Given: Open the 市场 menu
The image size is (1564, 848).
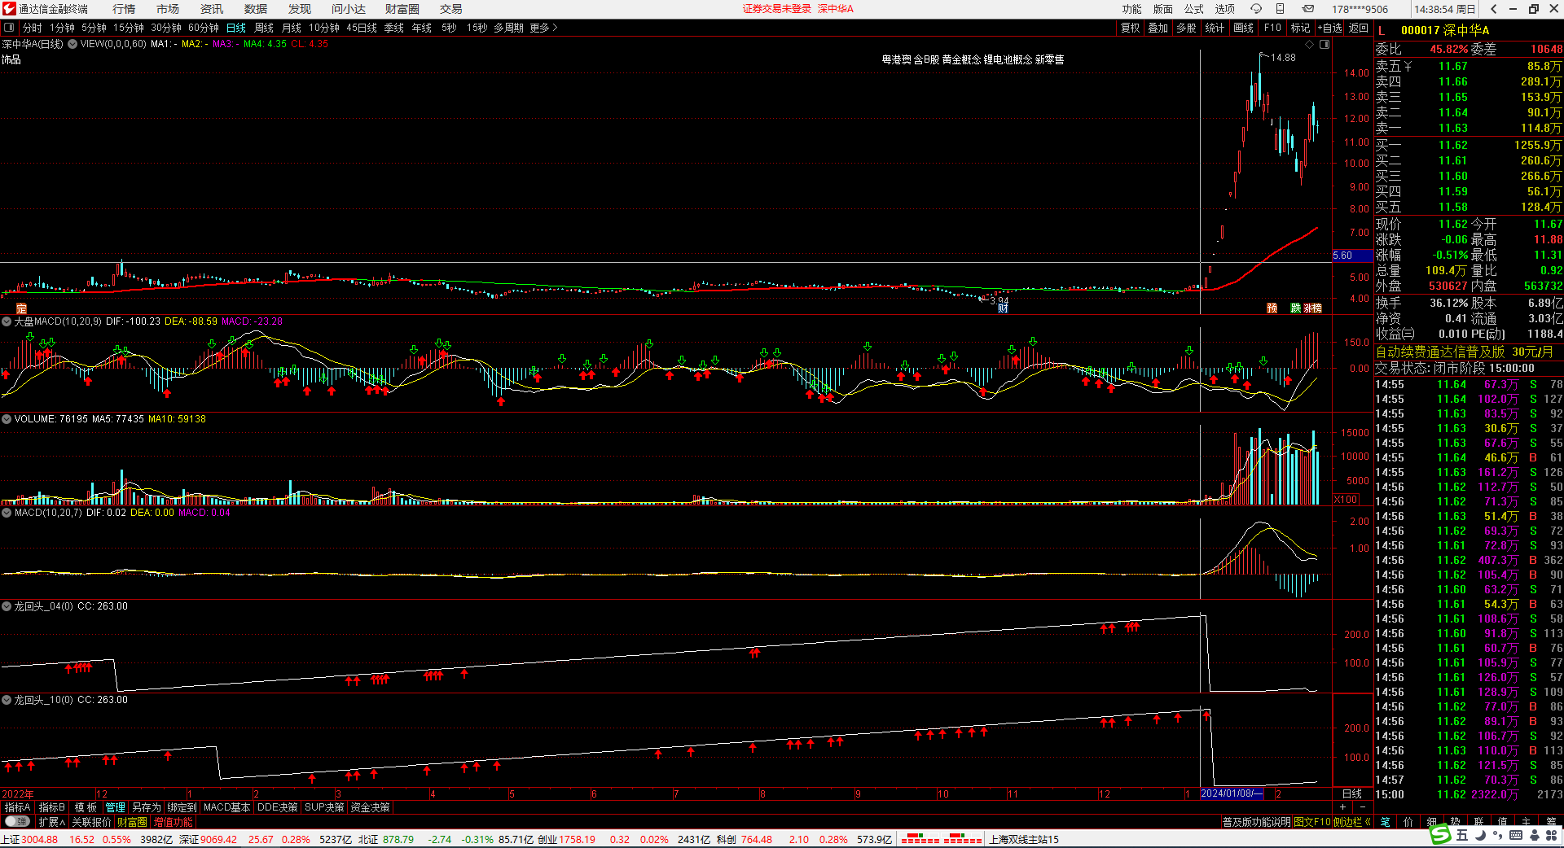Looking at the screenshot, I should click(x=168, y=9).
